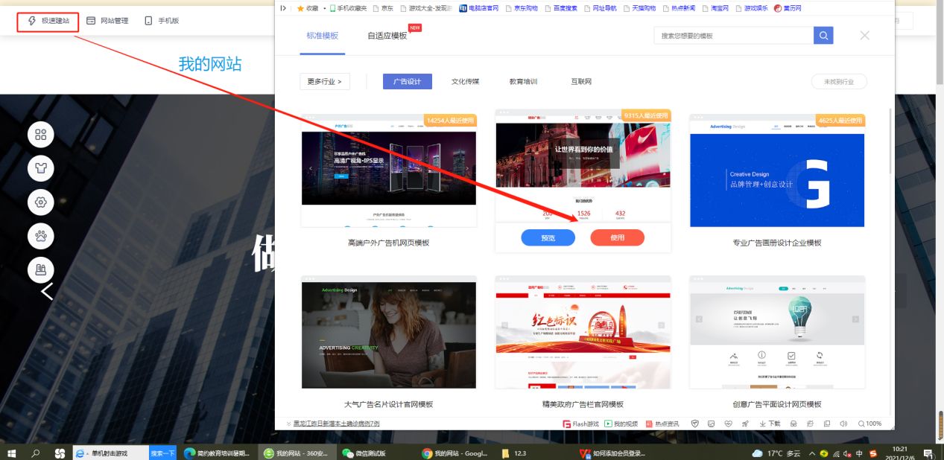944x460 pixels.
Task: Open 下载 downloads in status bar
Action: (770, 424)
